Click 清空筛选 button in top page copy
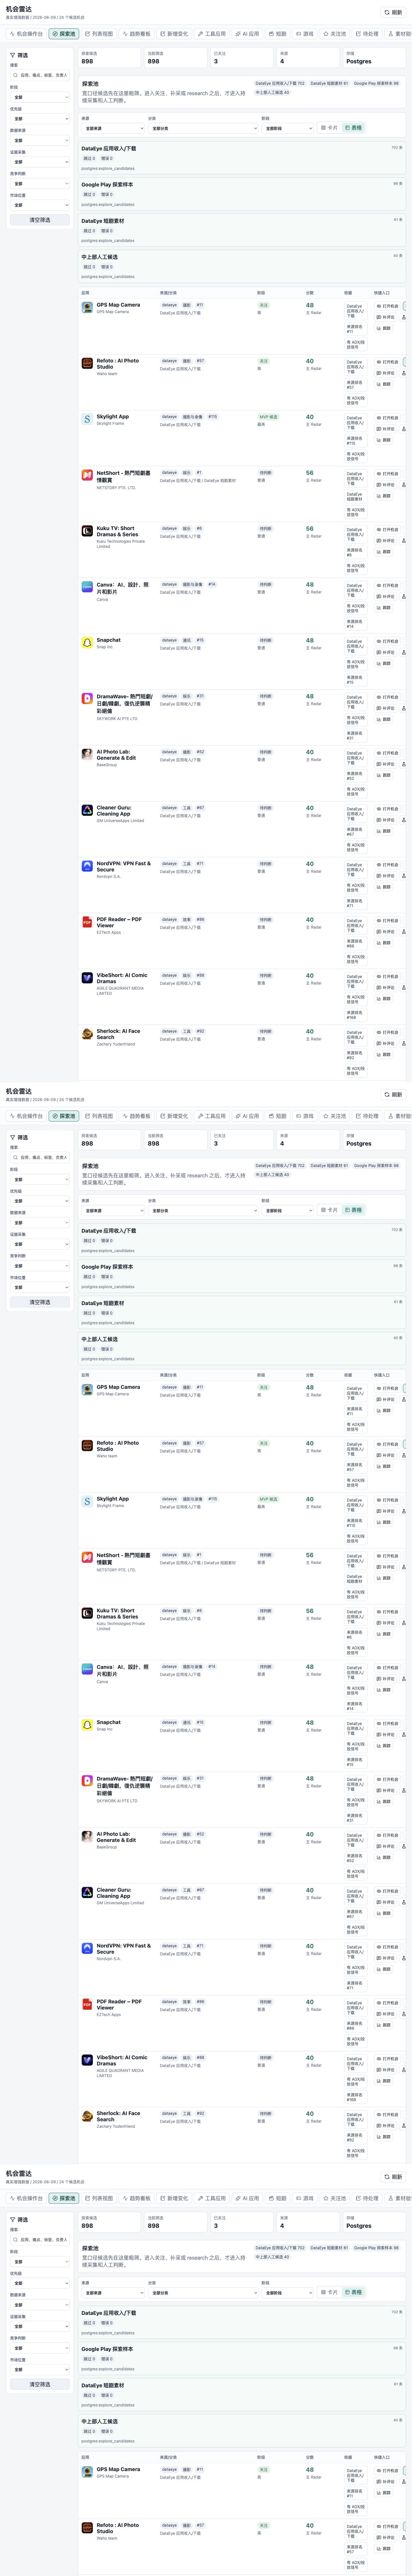The height and width of the screenshot is (2576, 412). pyautogui.click(x=40, y=220)
